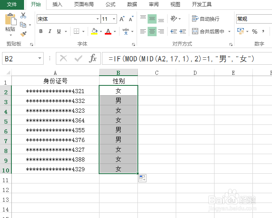Click the fx insert function button
The width and height of the screenshot is (272, 218).
tap(93, 58)
